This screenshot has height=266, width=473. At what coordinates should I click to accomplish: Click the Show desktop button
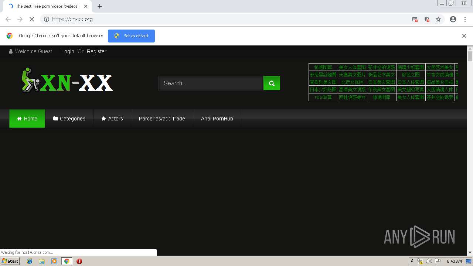pos(469,261)
